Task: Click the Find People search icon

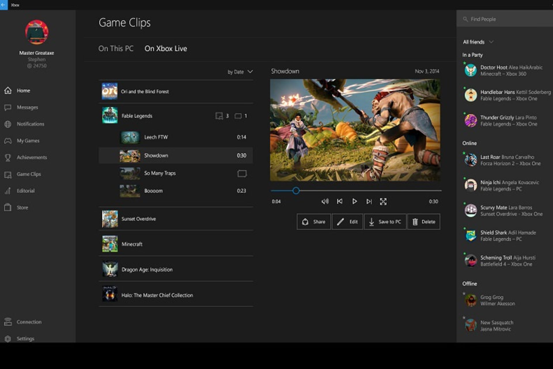Action: click(465, 19)
